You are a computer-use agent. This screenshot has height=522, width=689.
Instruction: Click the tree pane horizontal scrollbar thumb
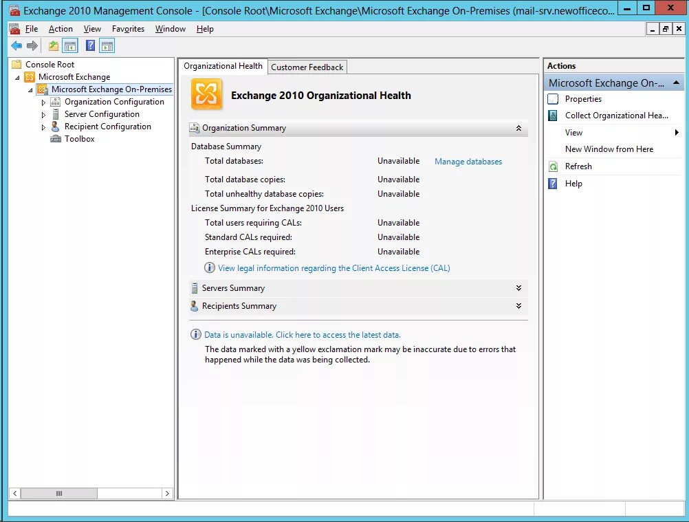59,493
